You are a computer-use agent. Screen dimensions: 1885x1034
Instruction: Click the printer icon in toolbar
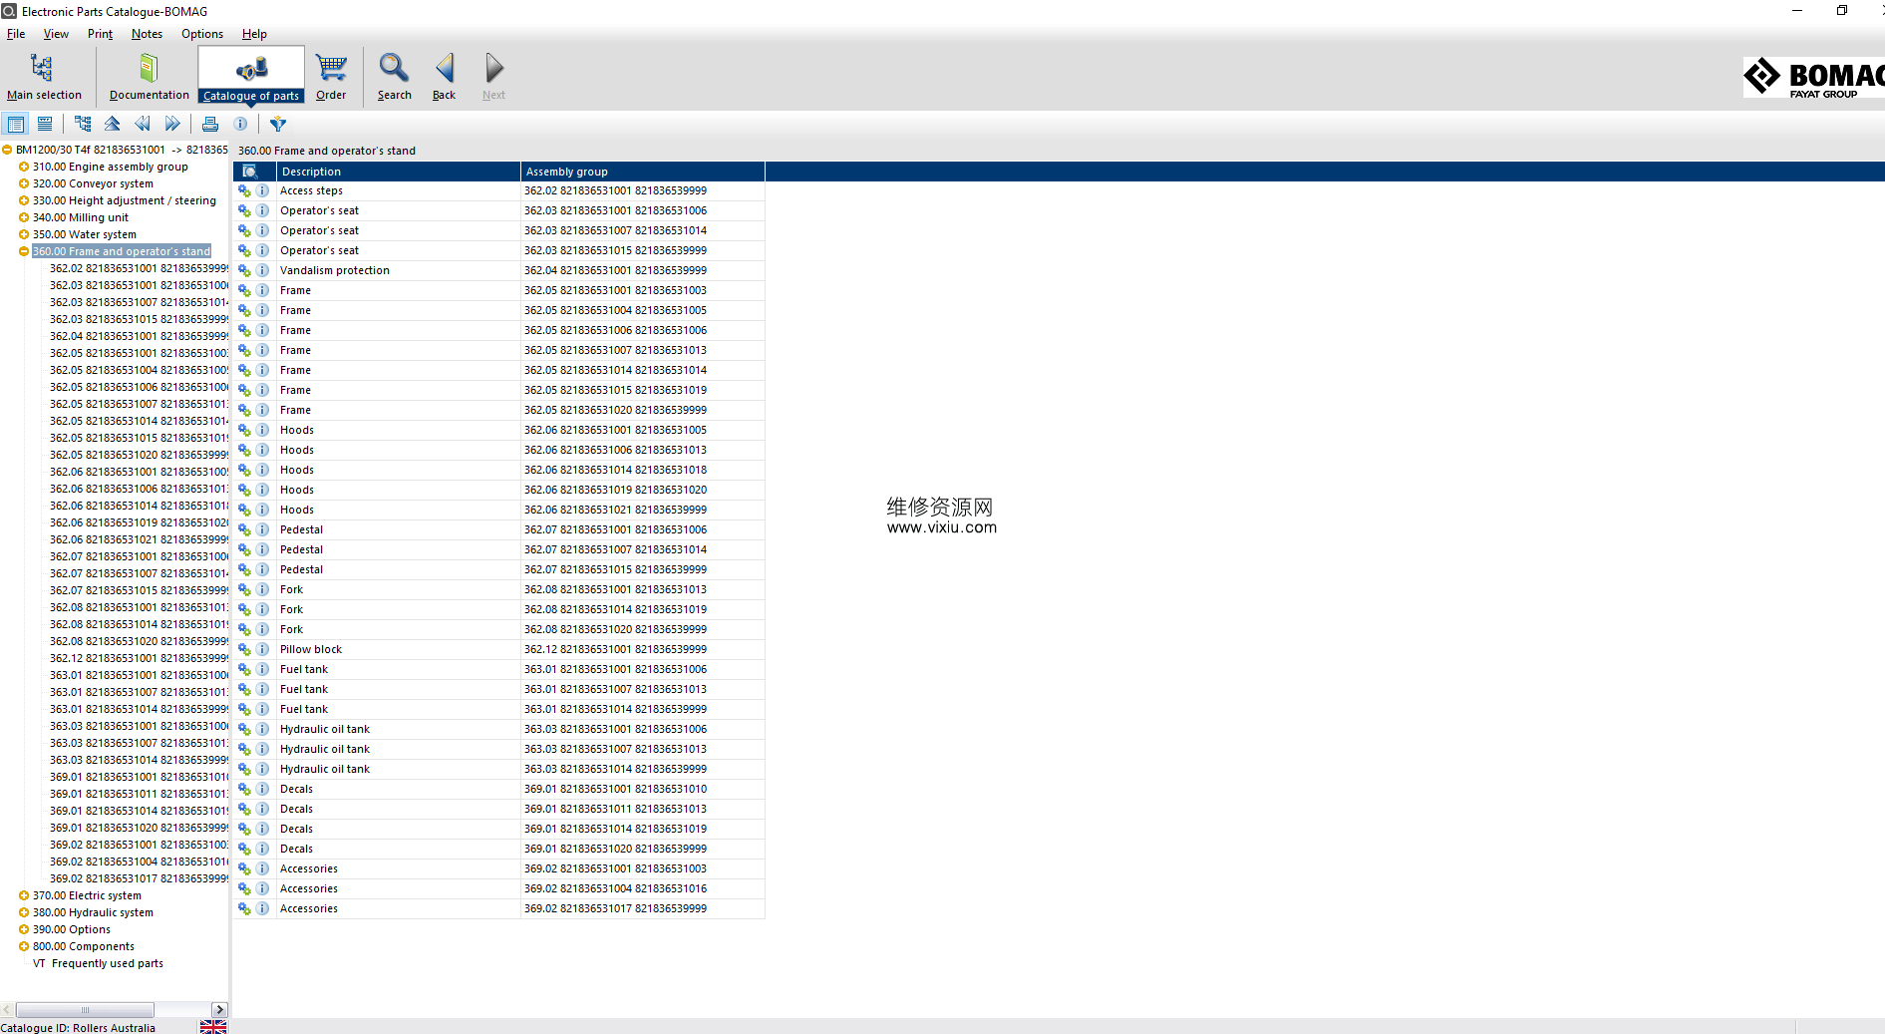(210, 124)
